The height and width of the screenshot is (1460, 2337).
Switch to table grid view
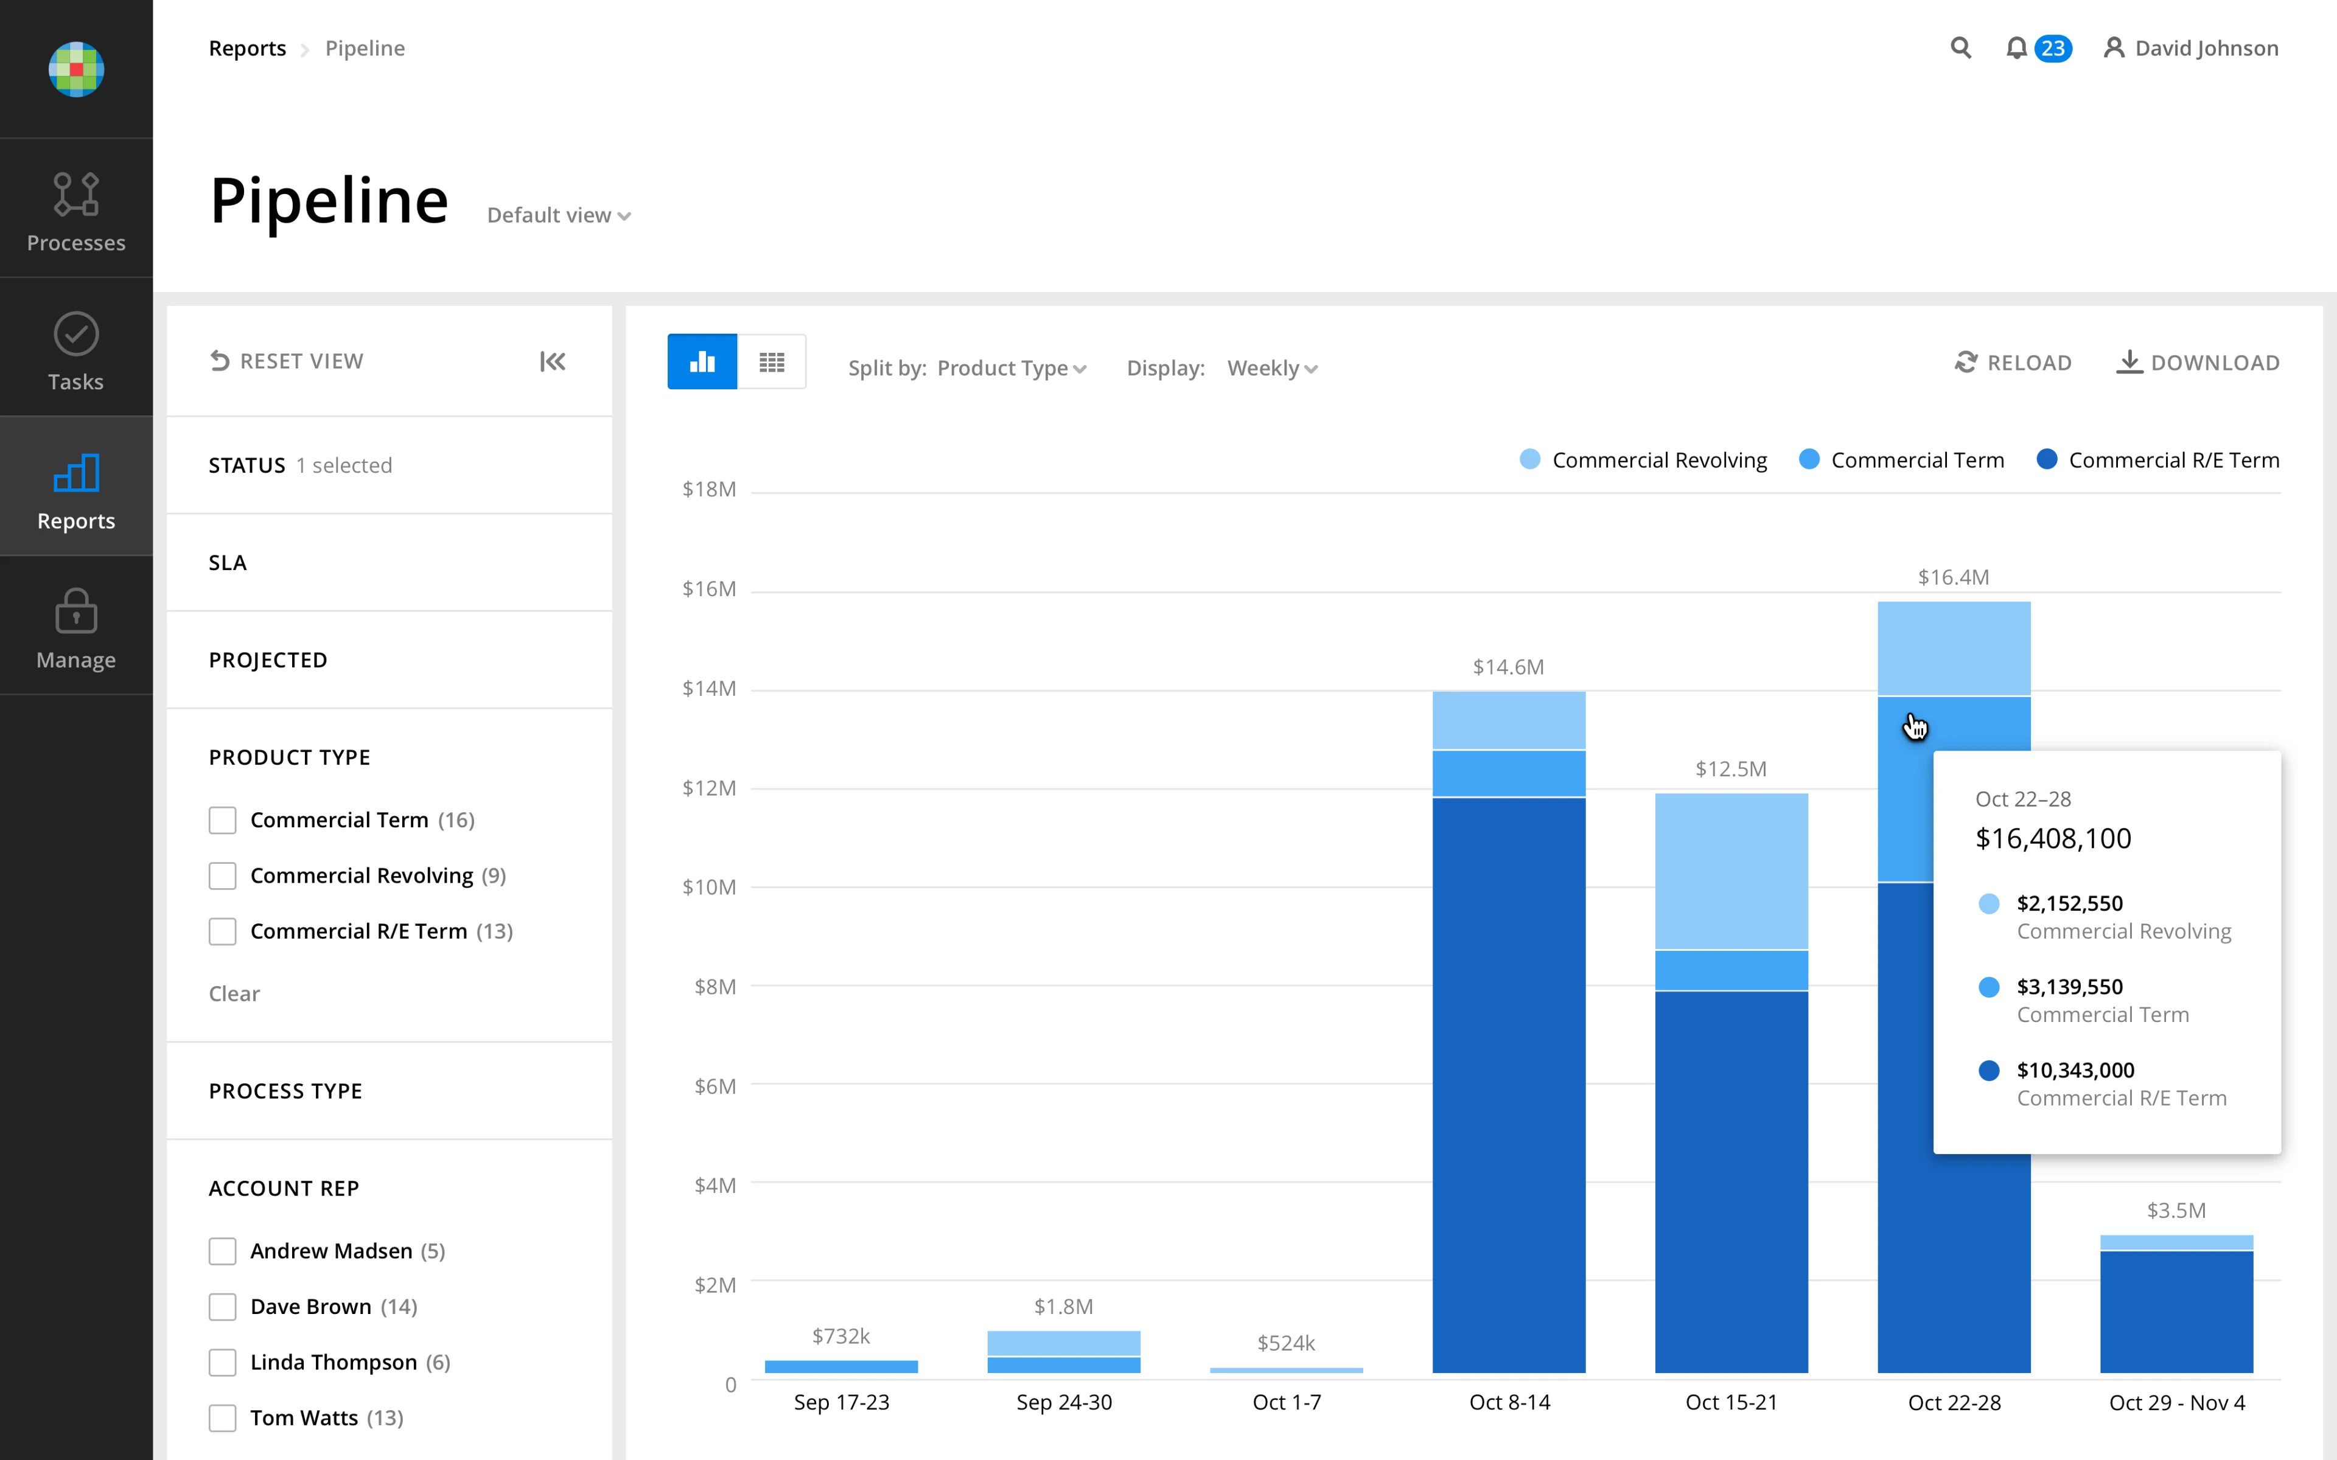(x=772, y=362)
